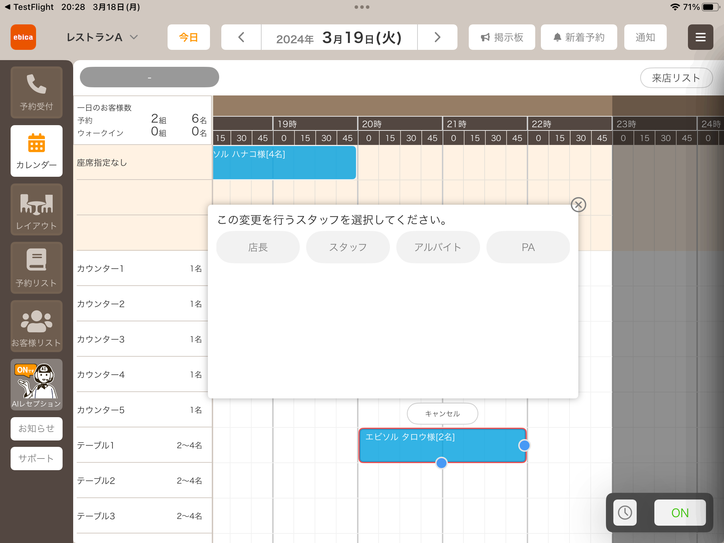Select アルバイト as the staff member
The image size is (724, 543).
(438, 247)
